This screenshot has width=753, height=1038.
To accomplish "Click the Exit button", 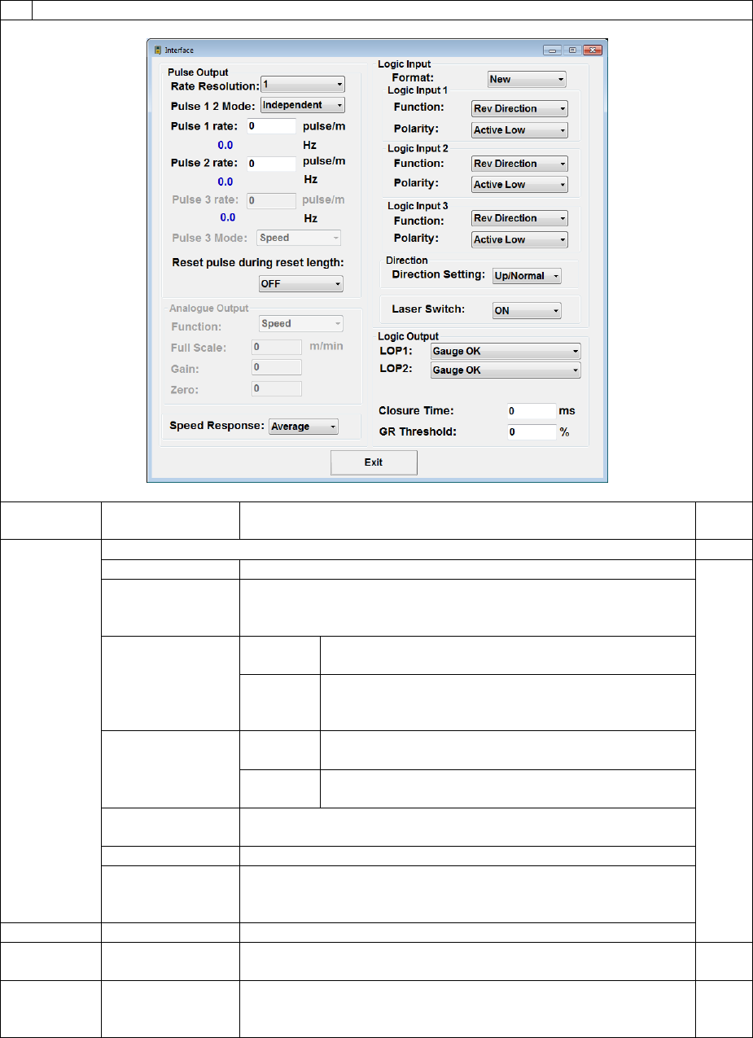I will [x=374, y=462].
